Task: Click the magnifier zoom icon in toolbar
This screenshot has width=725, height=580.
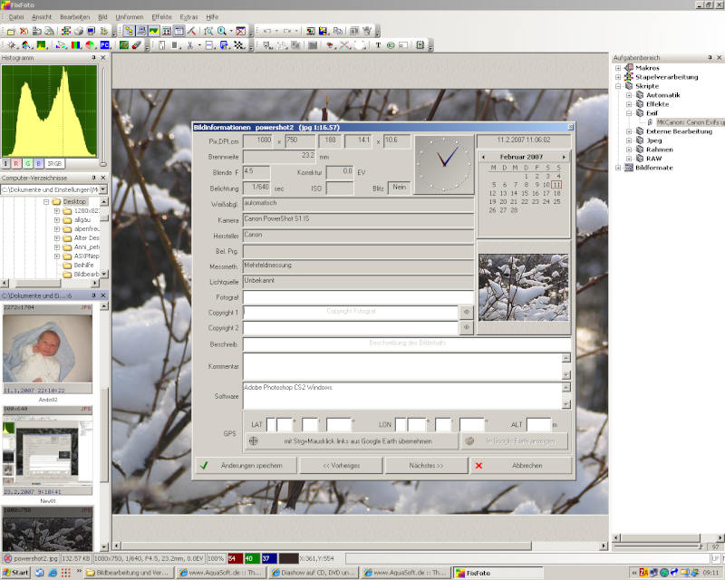Action: tap(222, 31)
